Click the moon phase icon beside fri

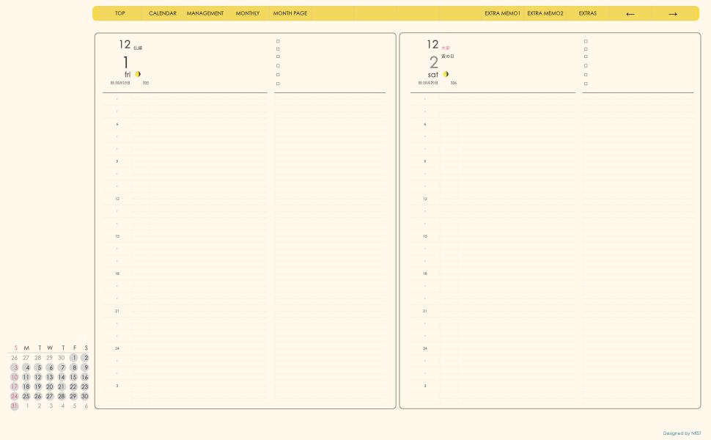(x=138, y=74)
